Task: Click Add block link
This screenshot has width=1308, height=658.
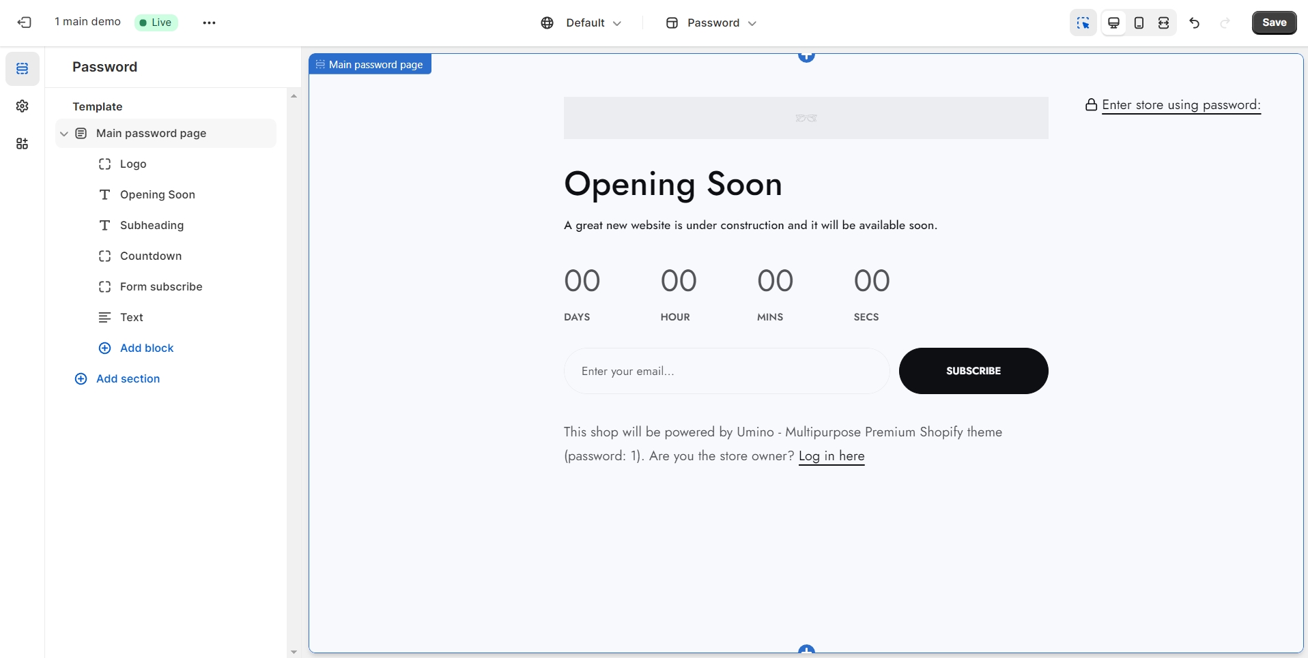Action: [146, 348]
